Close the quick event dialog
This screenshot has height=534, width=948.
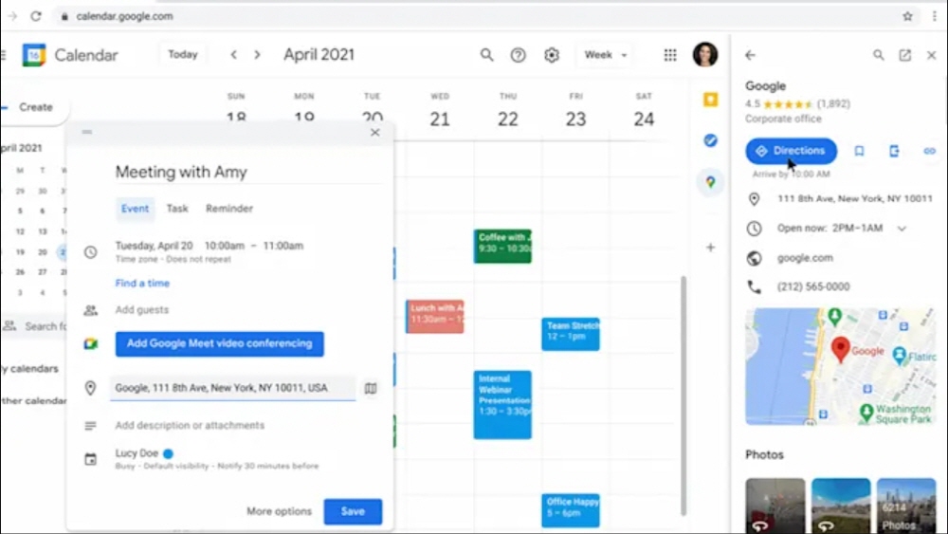click(374, 133)
